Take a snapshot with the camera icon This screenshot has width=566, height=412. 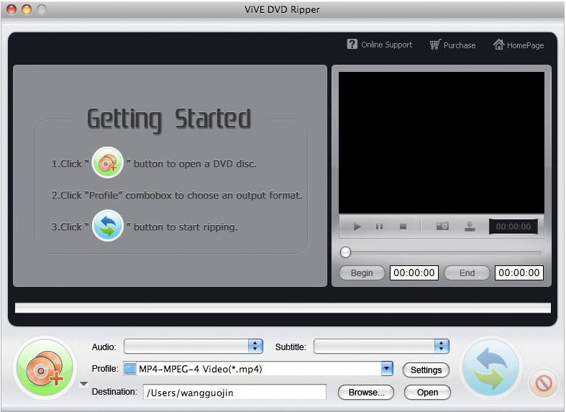442,226
